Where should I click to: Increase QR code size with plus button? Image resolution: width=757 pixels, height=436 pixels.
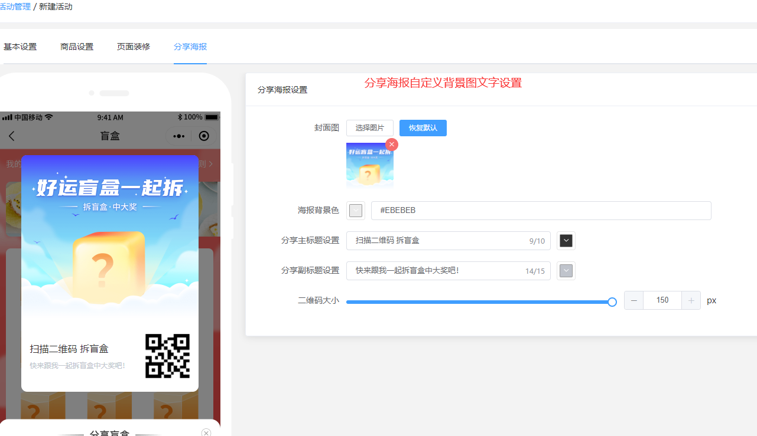(691, 300)
